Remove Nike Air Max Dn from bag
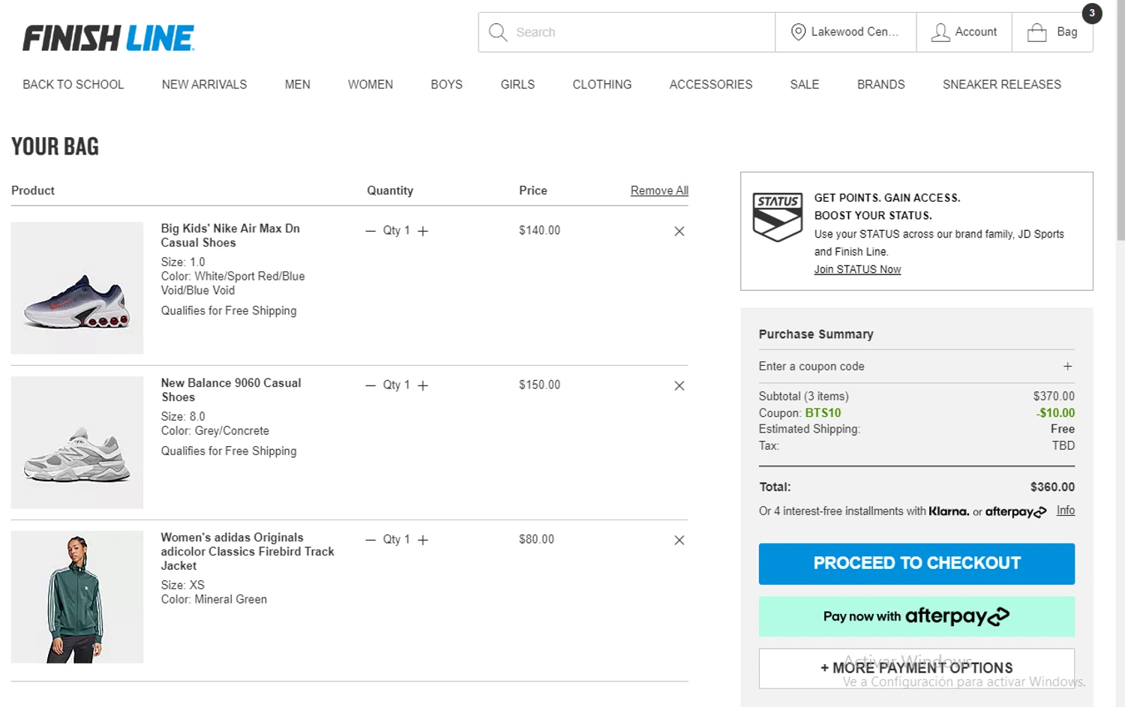 (x=679, y=231)
